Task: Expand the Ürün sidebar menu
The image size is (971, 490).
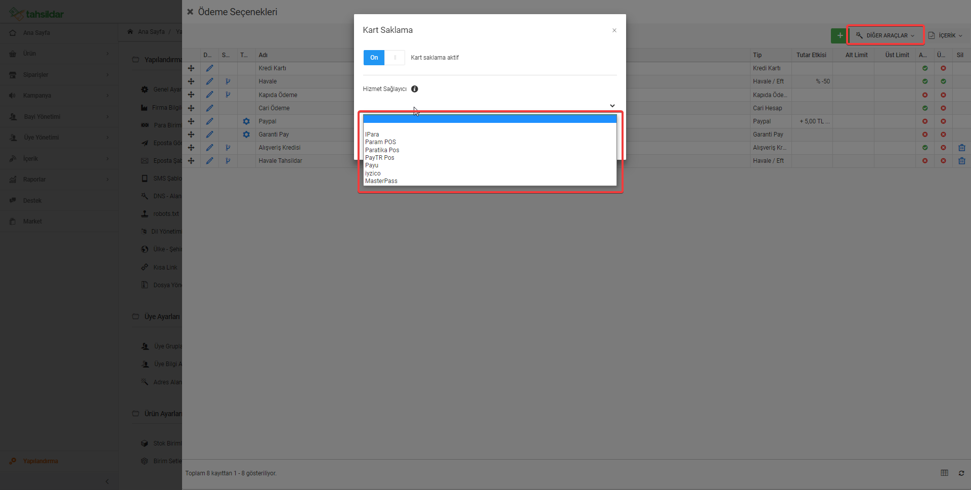Action: [x=59, y=54]
